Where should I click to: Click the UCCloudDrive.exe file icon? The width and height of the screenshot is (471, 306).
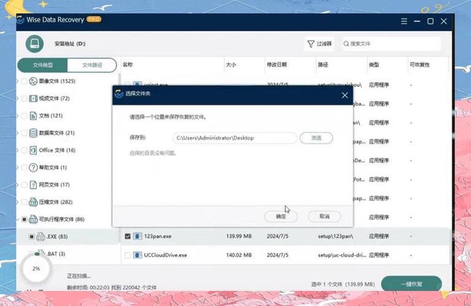137,255
